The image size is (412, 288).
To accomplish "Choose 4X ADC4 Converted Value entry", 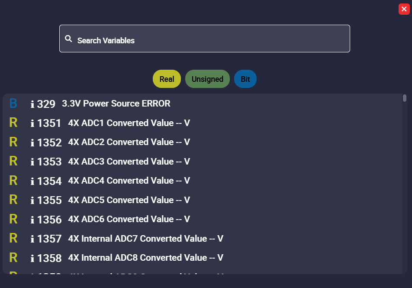I will [129, 181].
